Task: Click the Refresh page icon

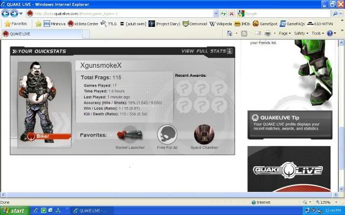Action: click(x=223, y=13)
